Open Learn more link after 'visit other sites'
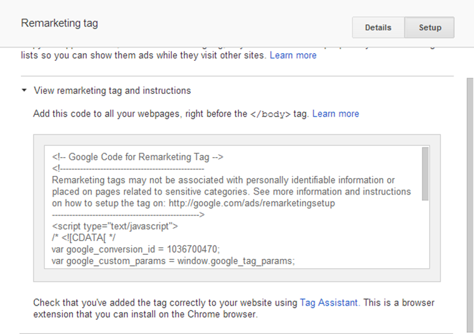This screenshot has height=334, width=474. 293,55
